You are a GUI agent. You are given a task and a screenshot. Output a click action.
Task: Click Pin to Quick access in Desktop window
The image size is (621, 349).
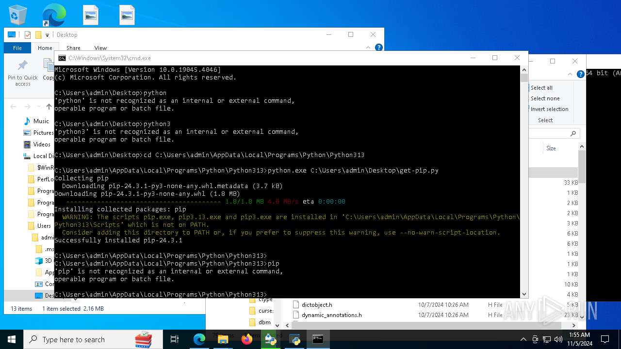[x=22, y=73]
